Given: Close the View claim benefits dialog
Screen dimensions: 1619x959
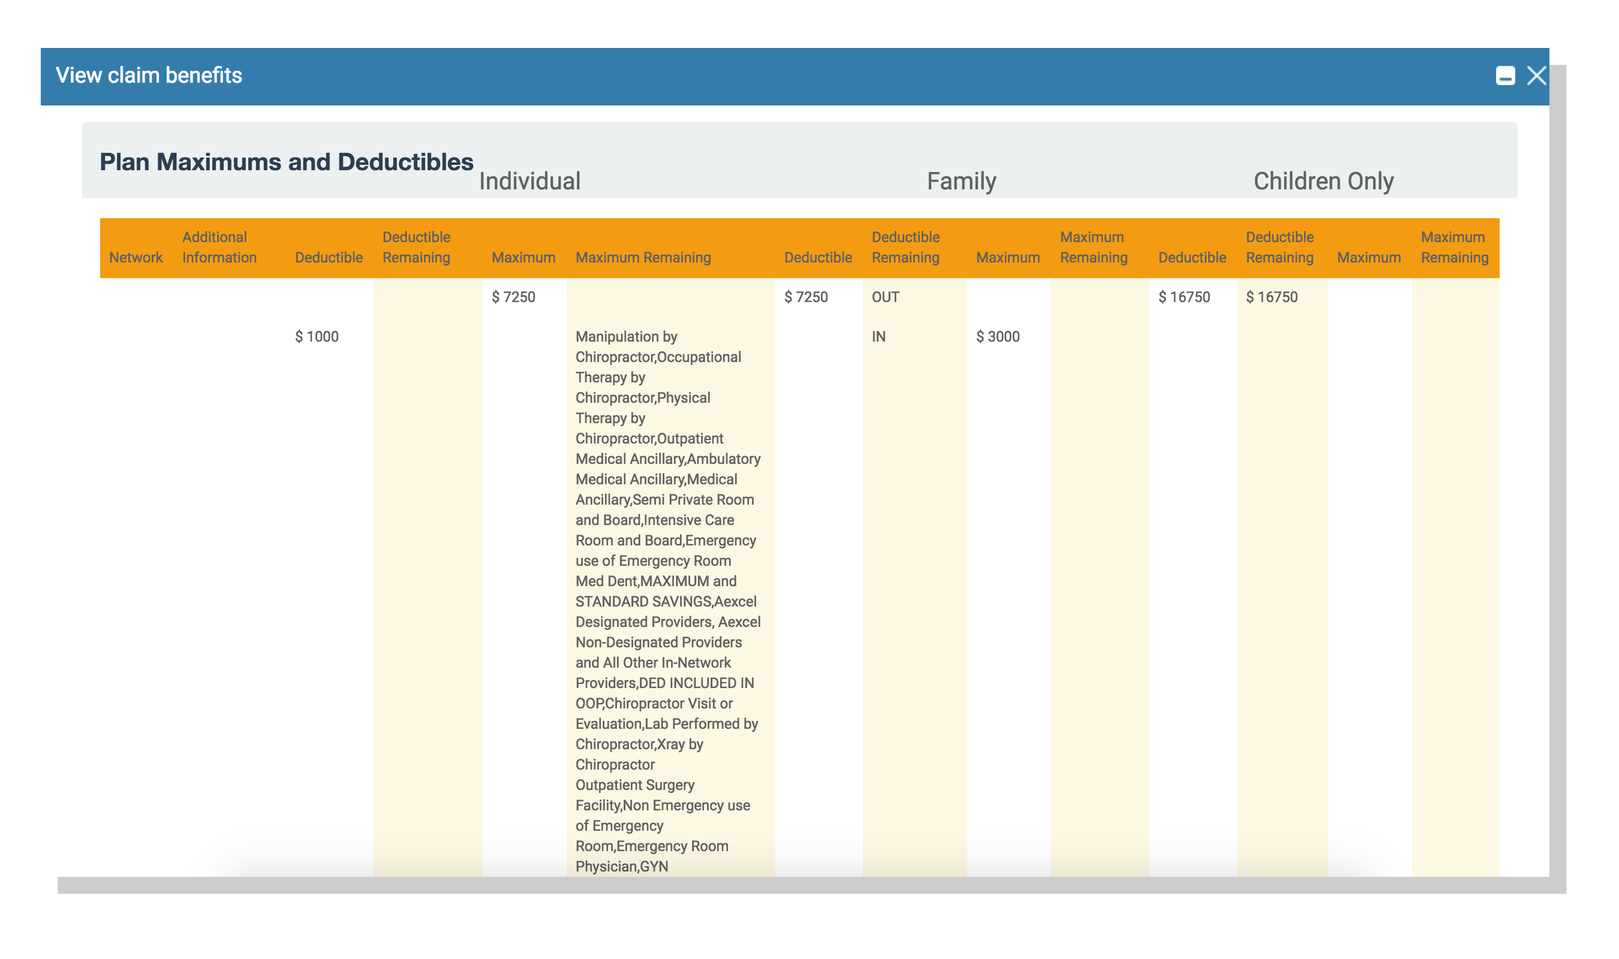Looking at the screenshot, I should (1536, 76).
